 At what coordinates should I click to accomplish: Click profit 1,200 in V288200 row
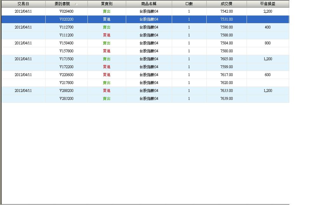click(268, 91)
